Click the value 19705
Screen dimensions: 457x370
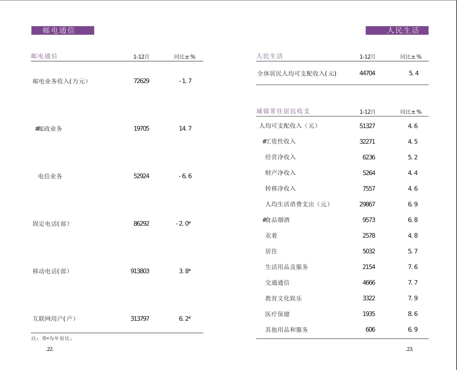pyautogui.click(x=141, y=129)
